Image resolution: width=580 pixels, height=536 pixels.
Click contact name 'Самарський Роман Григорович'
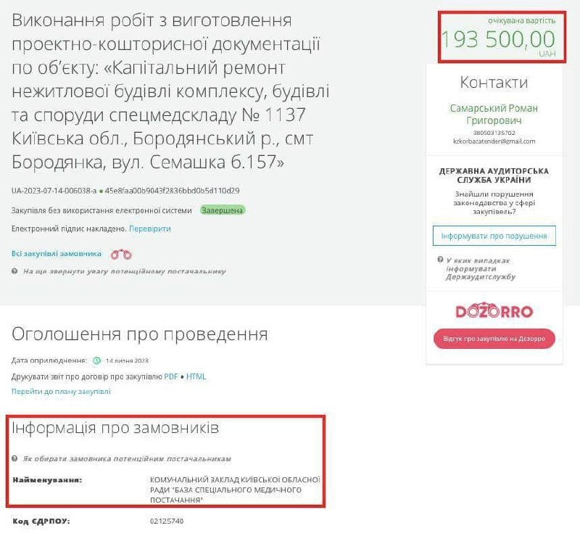(x=494, y=115)
